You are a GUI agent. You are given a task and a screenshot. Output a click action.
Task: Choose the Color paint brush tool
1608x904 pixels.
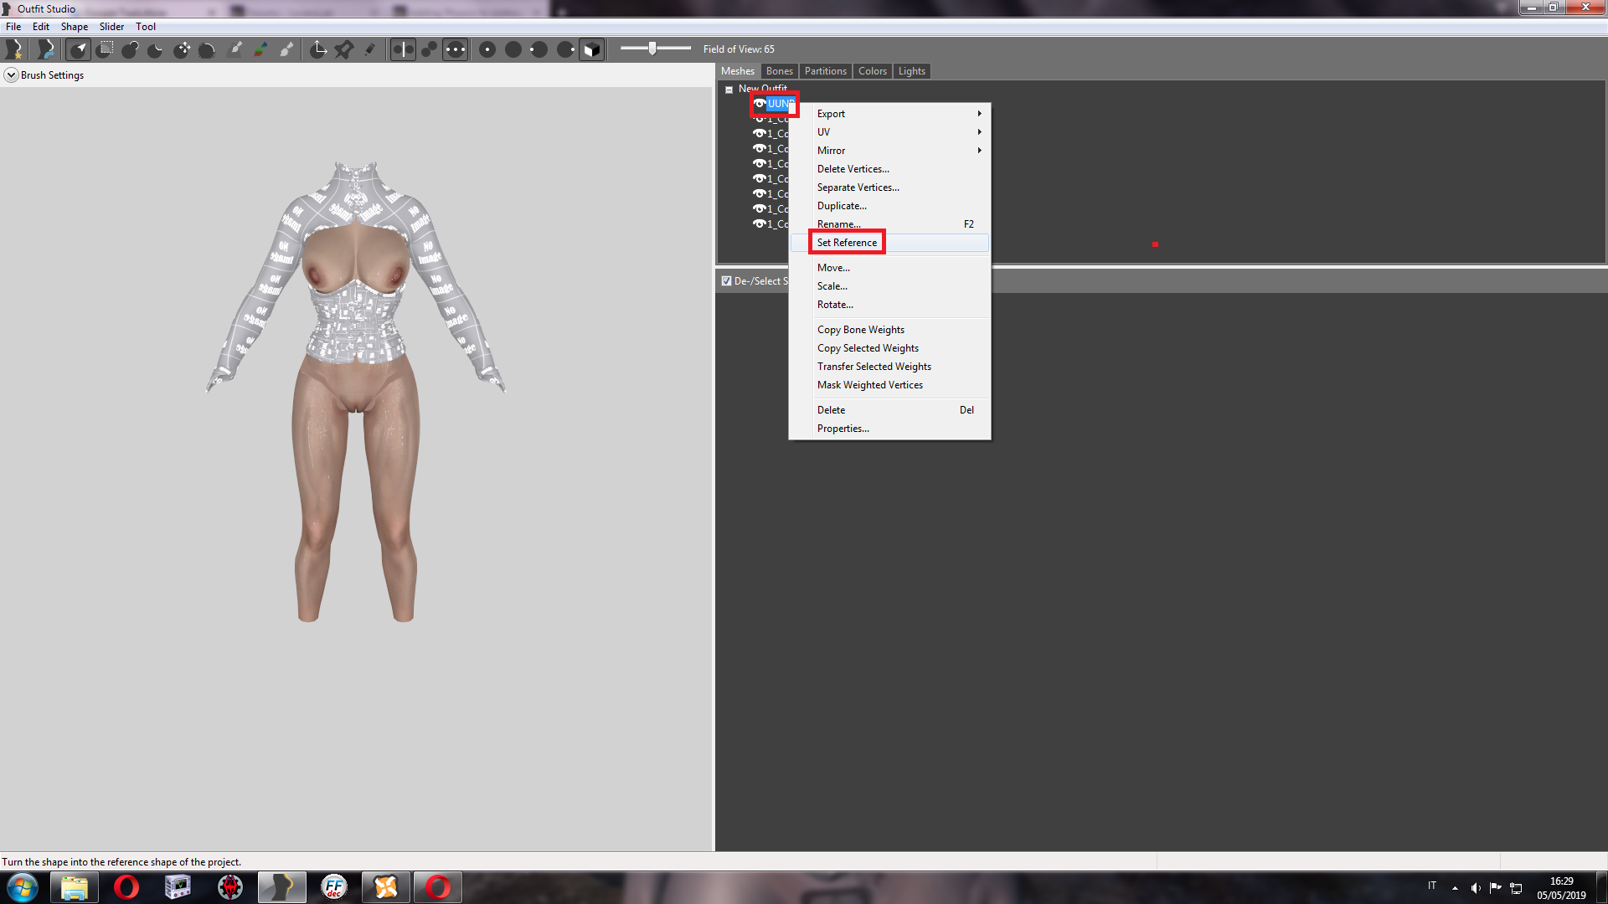click(260, 49)
